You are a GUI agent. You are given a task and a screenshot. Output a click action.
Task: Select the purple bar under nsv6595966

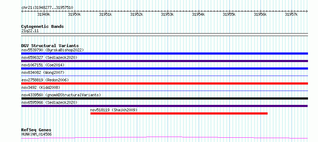[164, 106]
